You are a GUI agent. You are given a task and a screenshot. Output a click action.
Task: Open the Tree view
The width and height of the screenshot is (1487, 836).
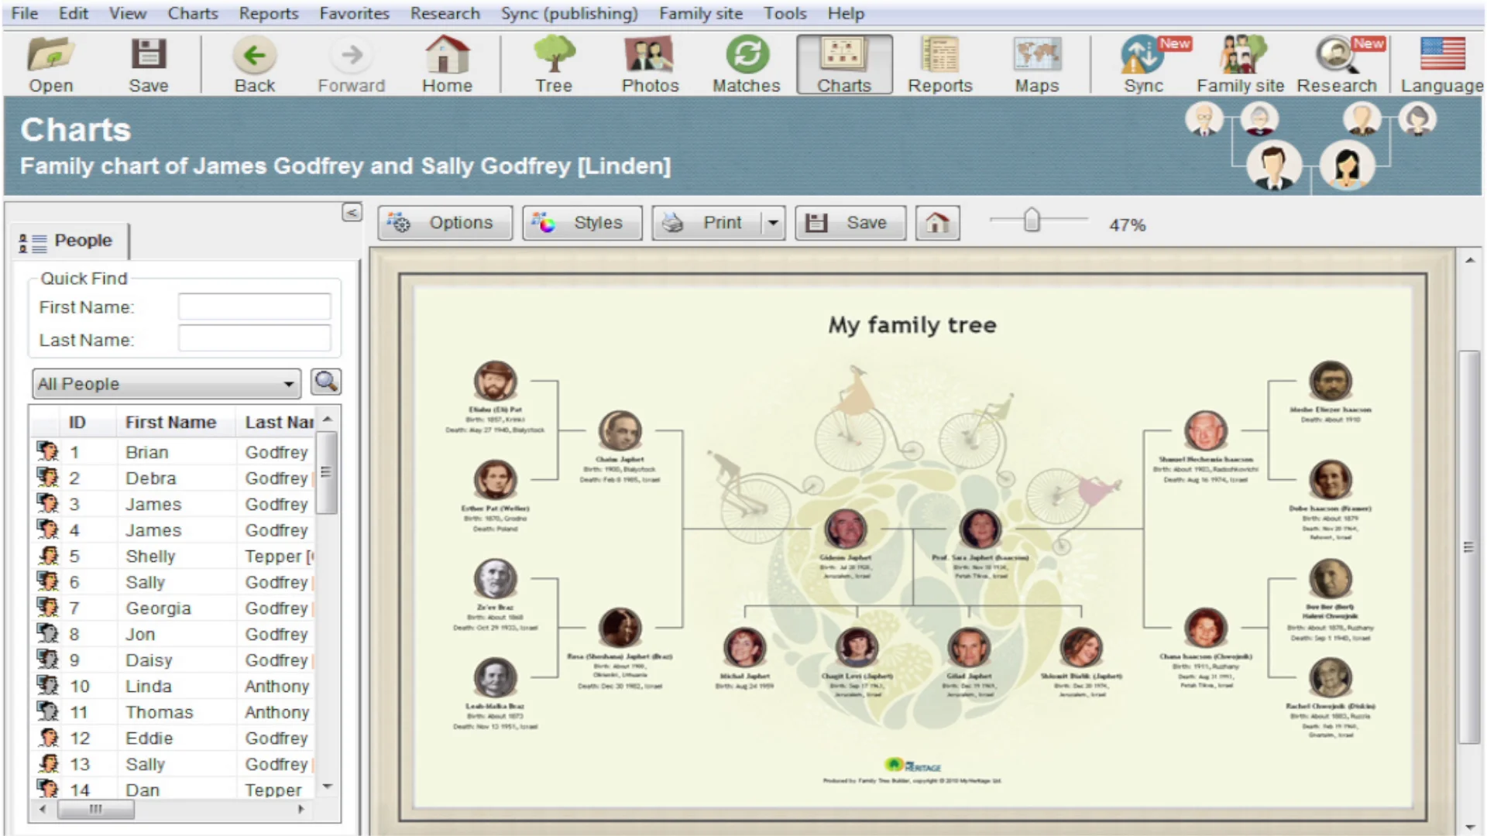pyautogui.click(x=553, y=64)
